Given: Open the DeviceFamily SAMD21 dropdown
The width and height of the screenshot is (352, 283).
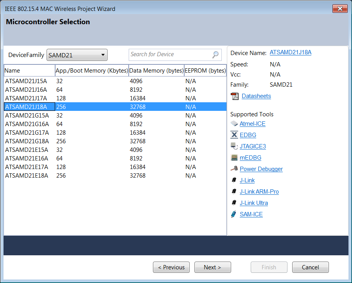Looking at the screenshot, I should pos(77,55).
